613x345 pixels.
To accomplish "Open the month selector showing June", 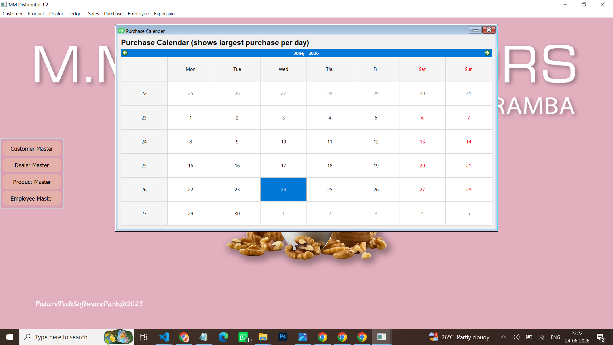I will [299, 53].
